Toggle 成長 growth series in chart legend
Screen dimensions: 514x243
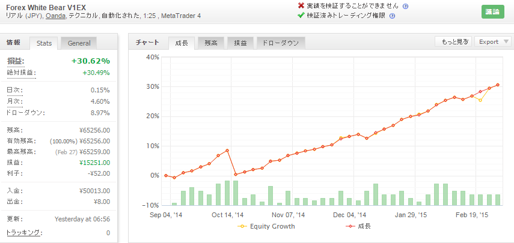(x=358, y=226)
